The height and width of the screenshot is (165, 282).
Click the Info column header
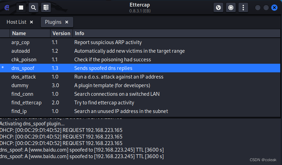[x=177, y=33]
